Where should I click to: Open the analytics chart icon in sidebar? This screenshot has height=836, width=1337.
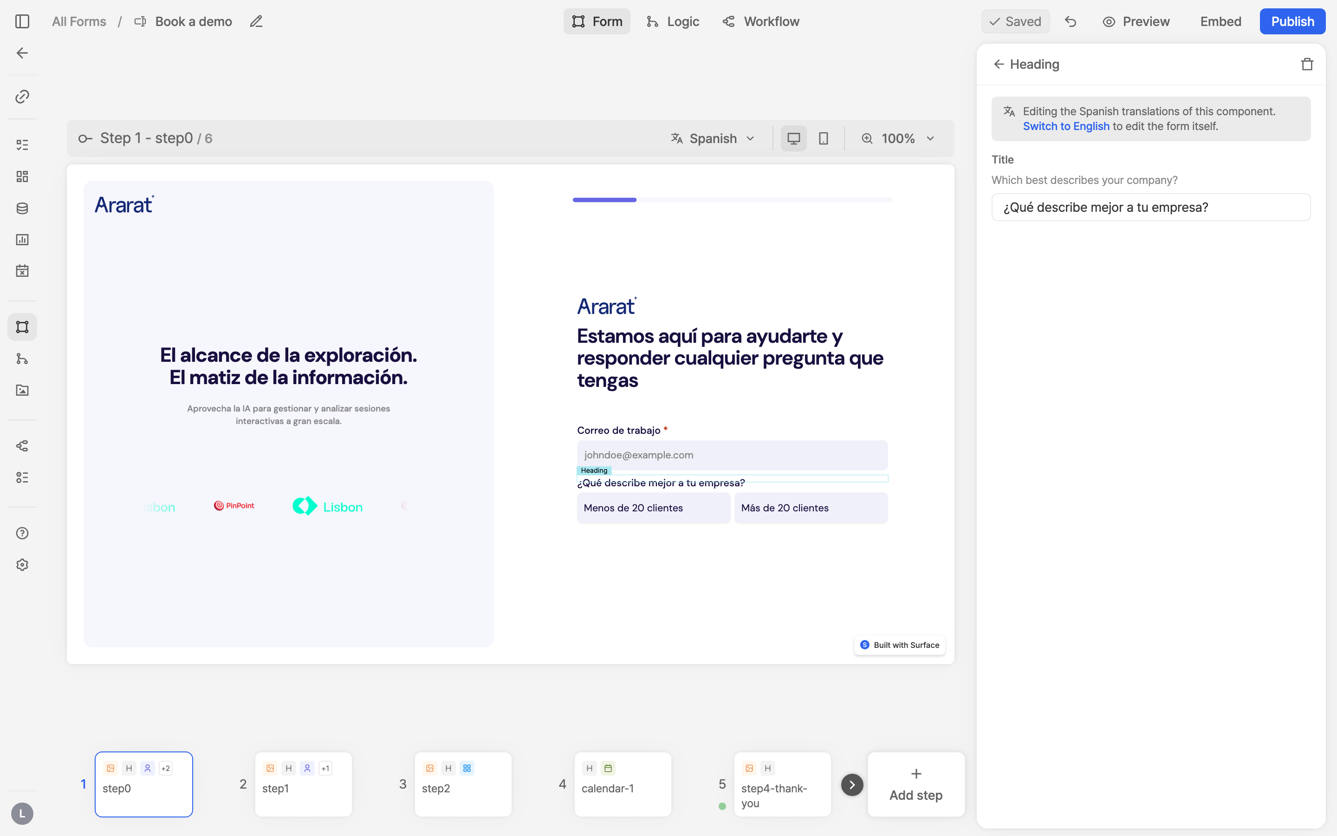tap(22, 240)
